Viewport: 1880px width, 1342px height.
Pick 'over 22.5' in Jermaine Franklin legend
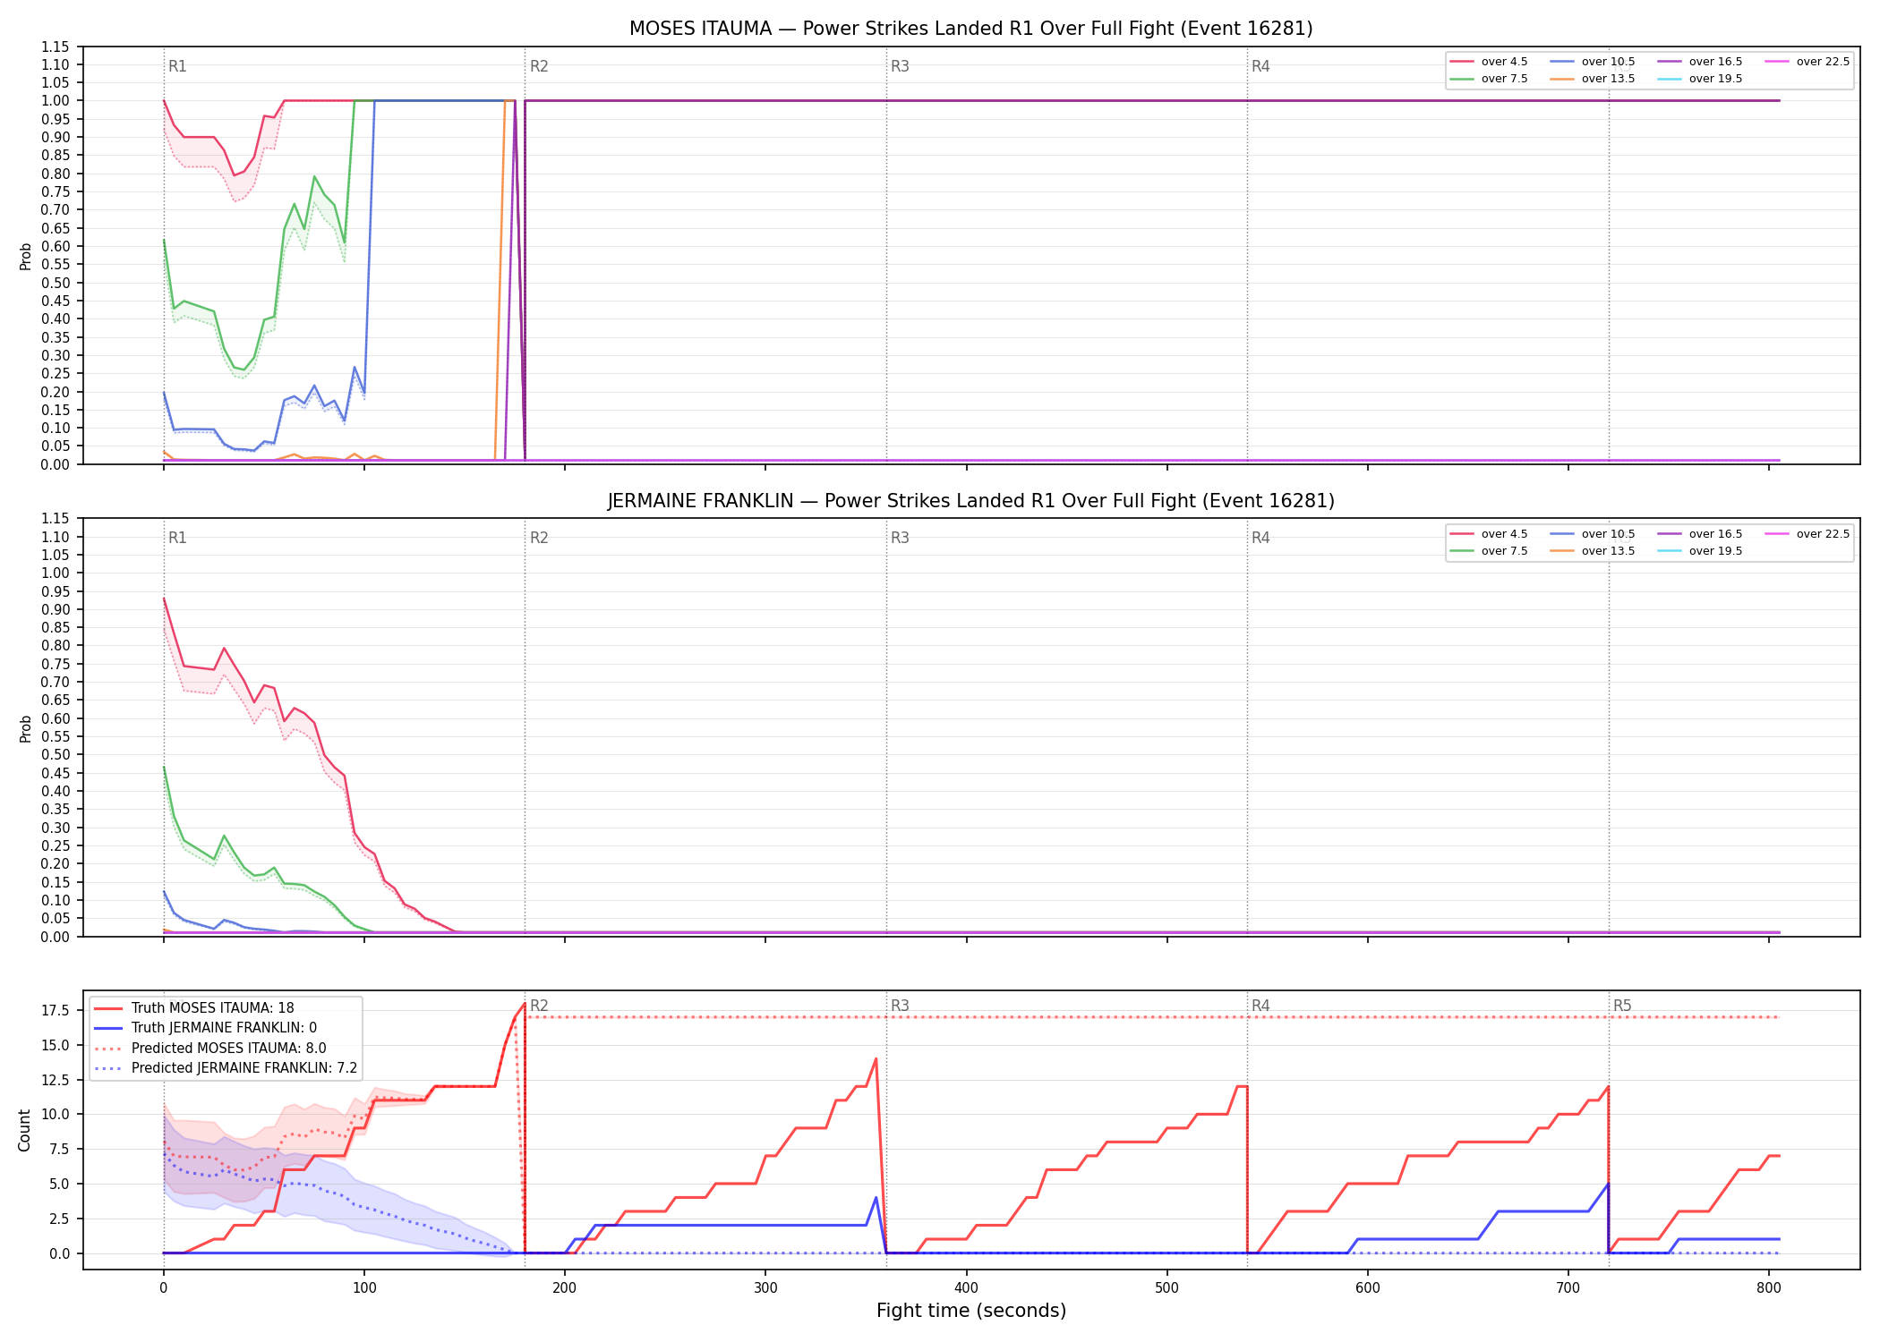pyautogui.click(x=1807, y=534)
